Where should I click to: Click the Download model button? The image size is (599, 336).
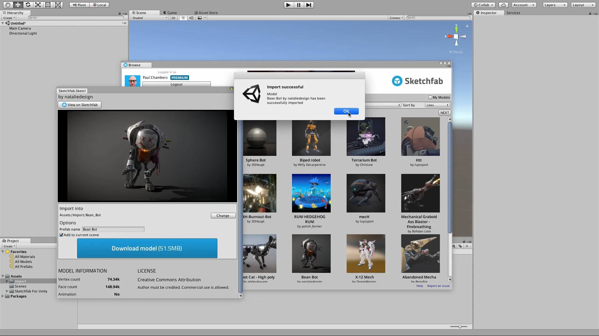[x=147, y=248]
